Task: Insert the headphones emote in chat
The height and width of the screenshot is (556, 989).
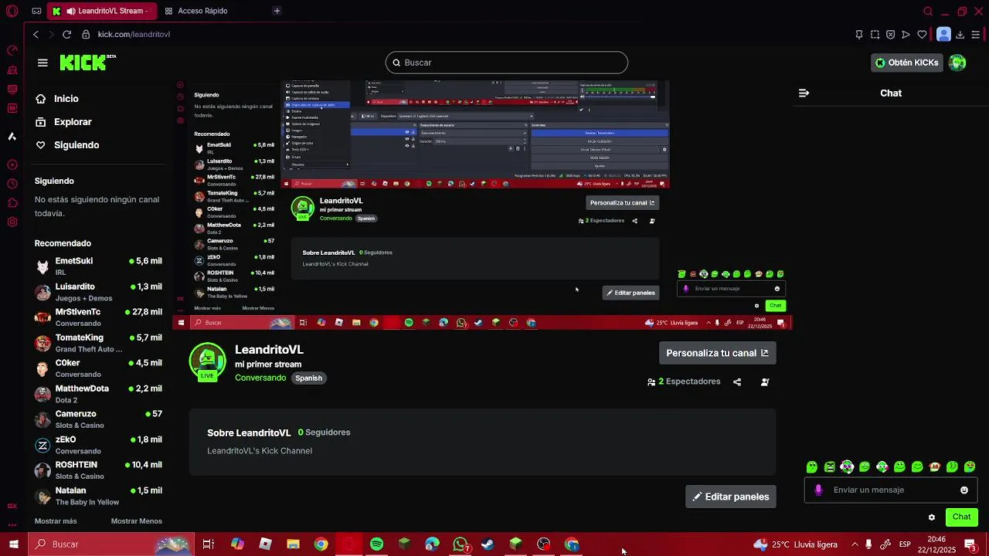Action: pyautogui.click(x=847, y=466)
